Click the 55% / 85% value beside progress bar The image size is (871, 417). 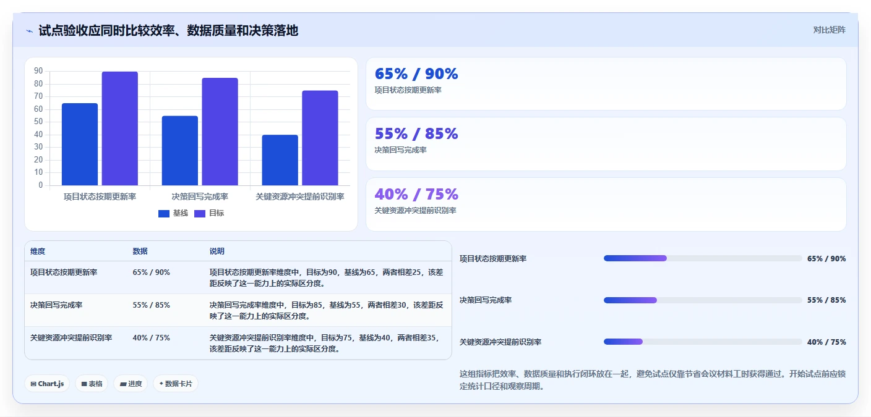coord(826,300)
